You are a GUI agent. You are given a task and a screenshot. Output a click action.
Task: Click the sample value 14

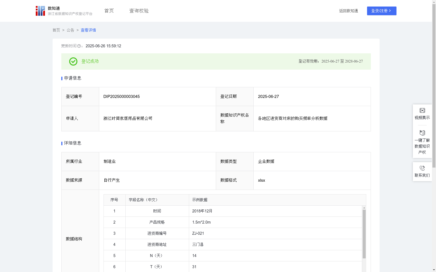coord(194,256)
